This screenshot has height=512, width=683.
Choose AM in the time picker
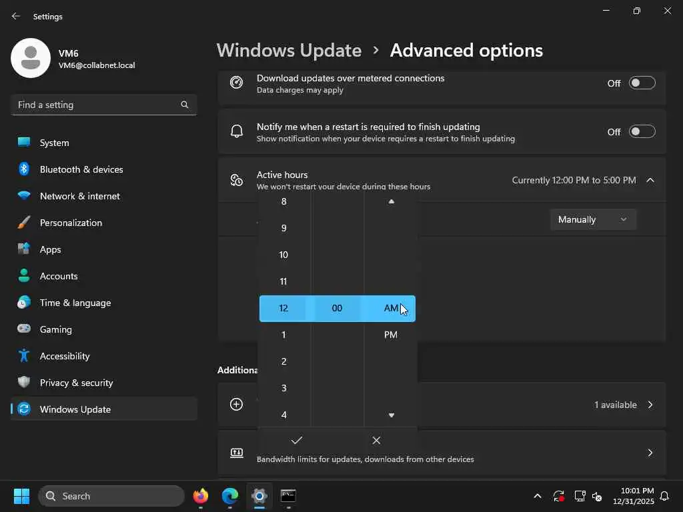(391, 308)
